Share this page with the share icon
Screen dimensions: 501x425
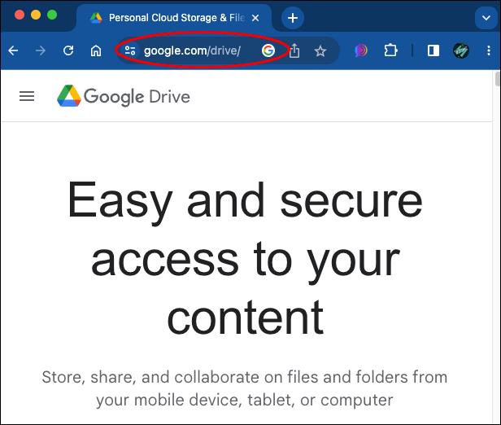click(294, 50)
